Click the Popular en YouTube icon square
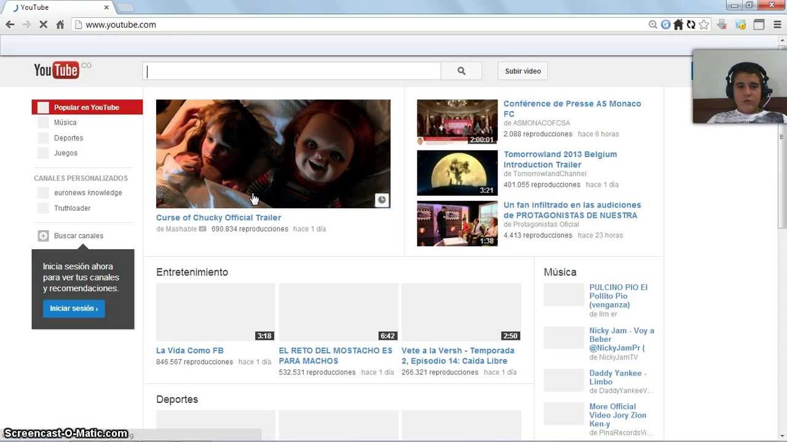787x442 pixels. [43, 107]
